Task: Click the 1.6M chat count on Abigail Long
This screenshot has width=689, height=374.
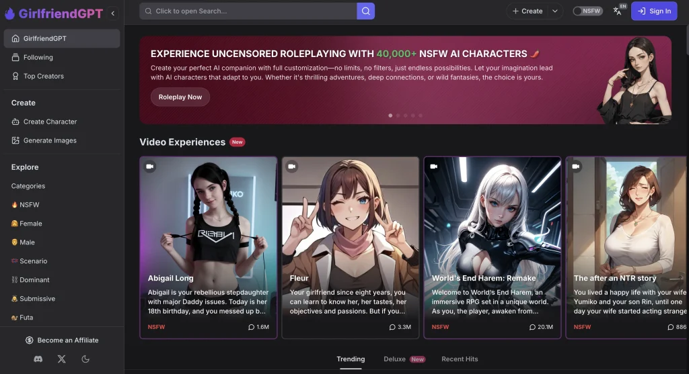Action: point(259,327)
